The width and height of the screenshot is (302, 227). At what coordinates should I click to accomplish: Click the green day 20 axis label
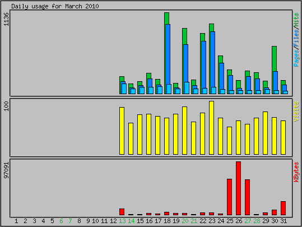click(185, 221)
